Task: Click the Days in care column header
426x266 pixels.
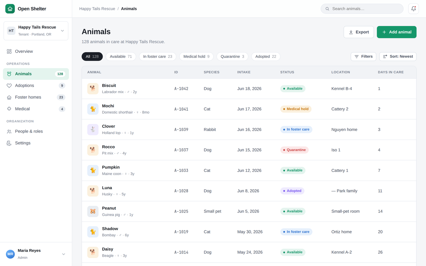Action: coord(391,72)
